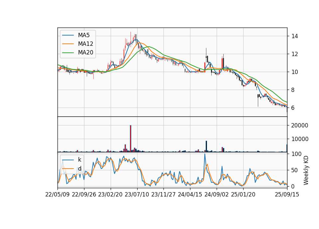Click the 24/09/02 date tick label
The height and width of the screenshot is (229, 319).
click(216, 194)
